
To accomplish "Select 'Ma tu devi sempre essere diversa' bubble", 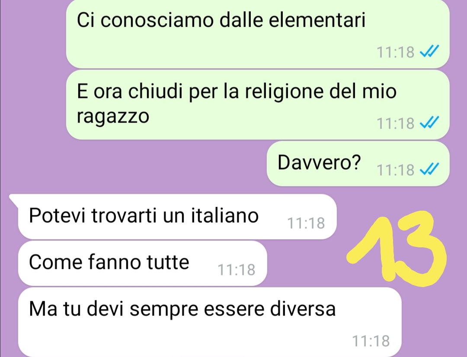I will [x=210, y=322].
